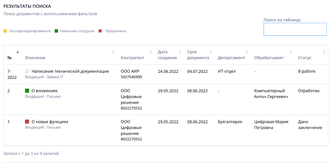The height and width of the screenshot is (163, 332).
Task: Open the О новых функциях document
Action: tap(50, 121)
